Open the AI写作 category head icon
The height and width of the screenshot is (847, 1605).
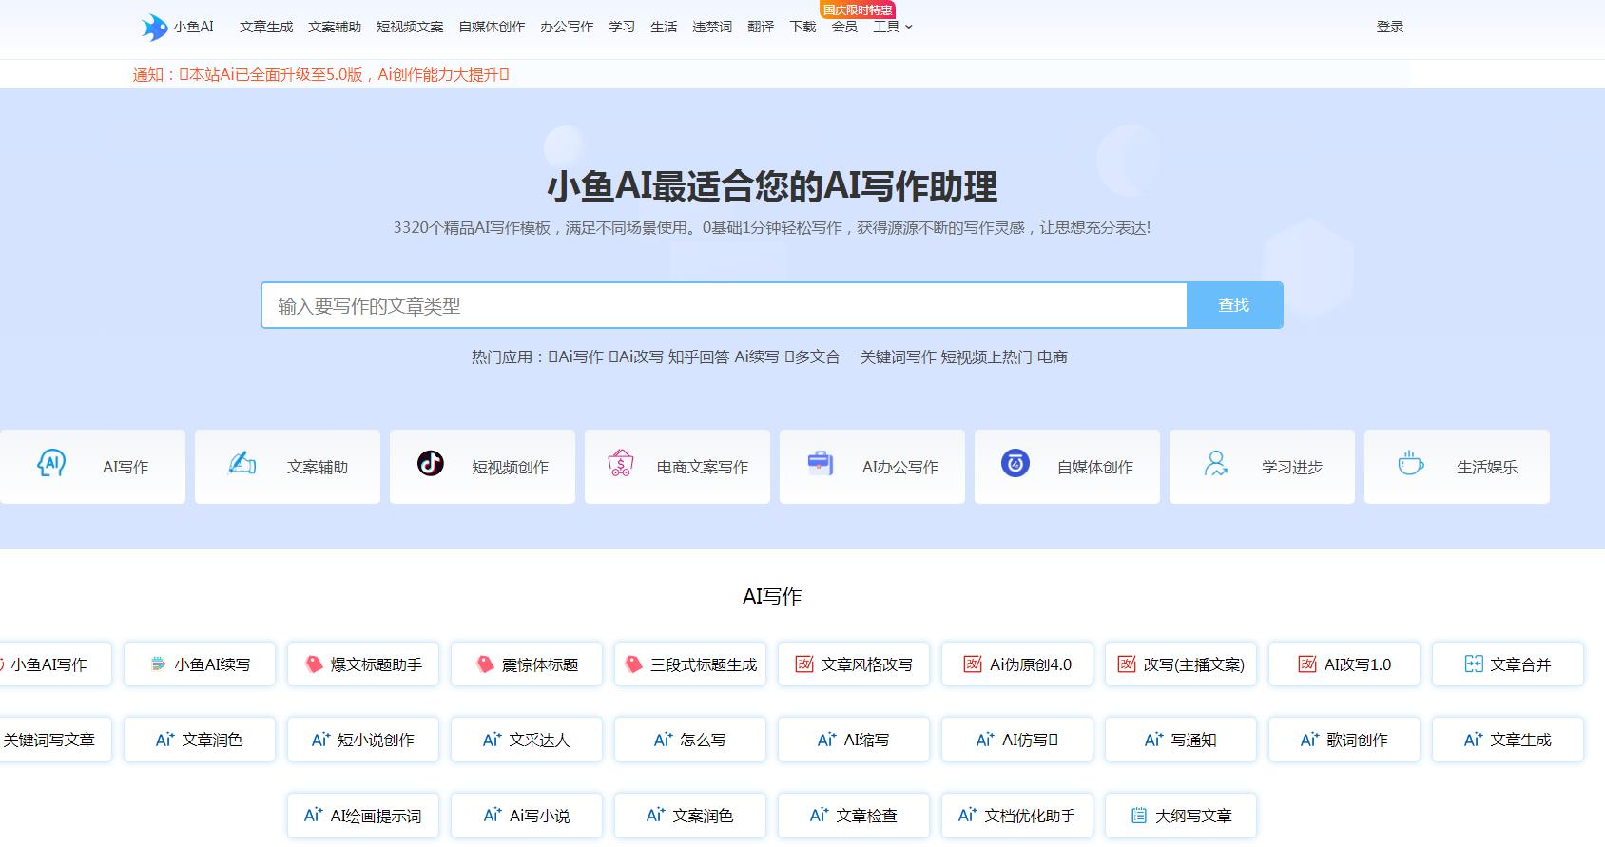click(51, 464)
